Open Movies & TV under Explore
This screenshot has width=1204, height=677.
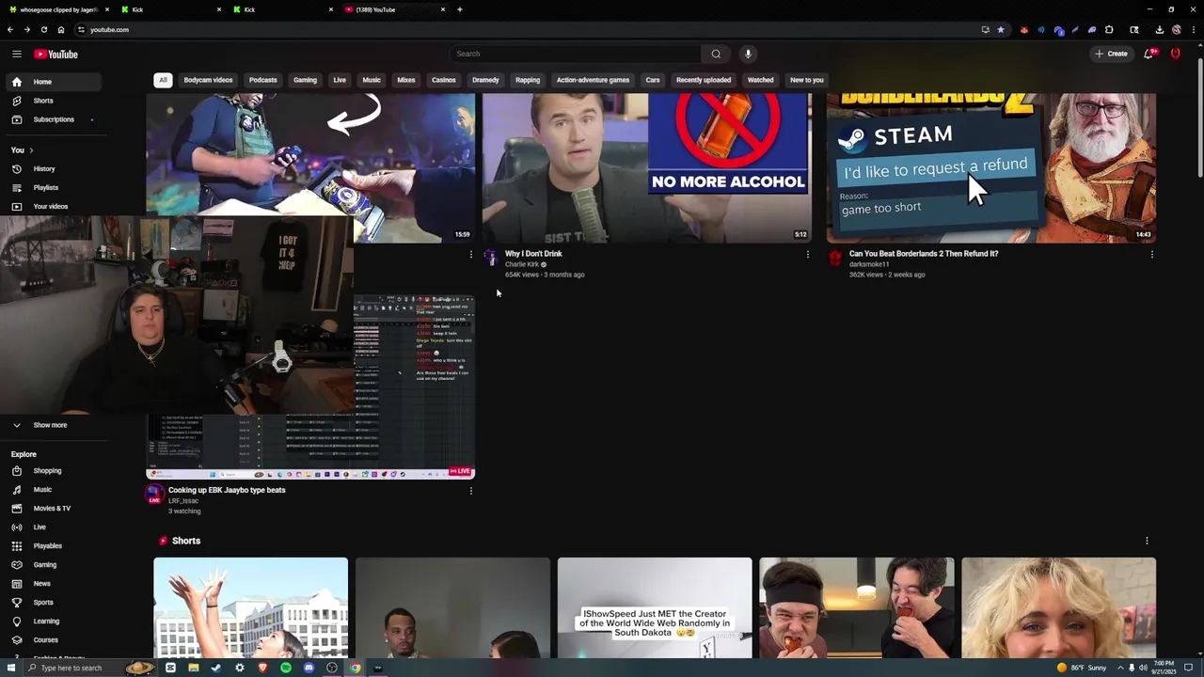pyautogui.click(x=52, y=509)
